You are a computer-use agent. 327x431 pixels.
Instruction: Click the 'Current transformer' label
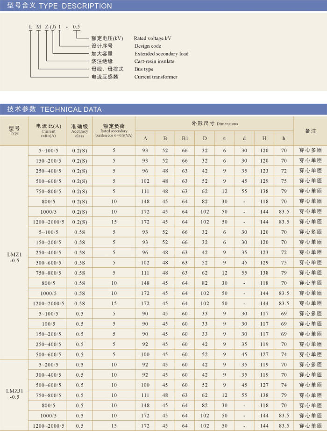[156, 77]
